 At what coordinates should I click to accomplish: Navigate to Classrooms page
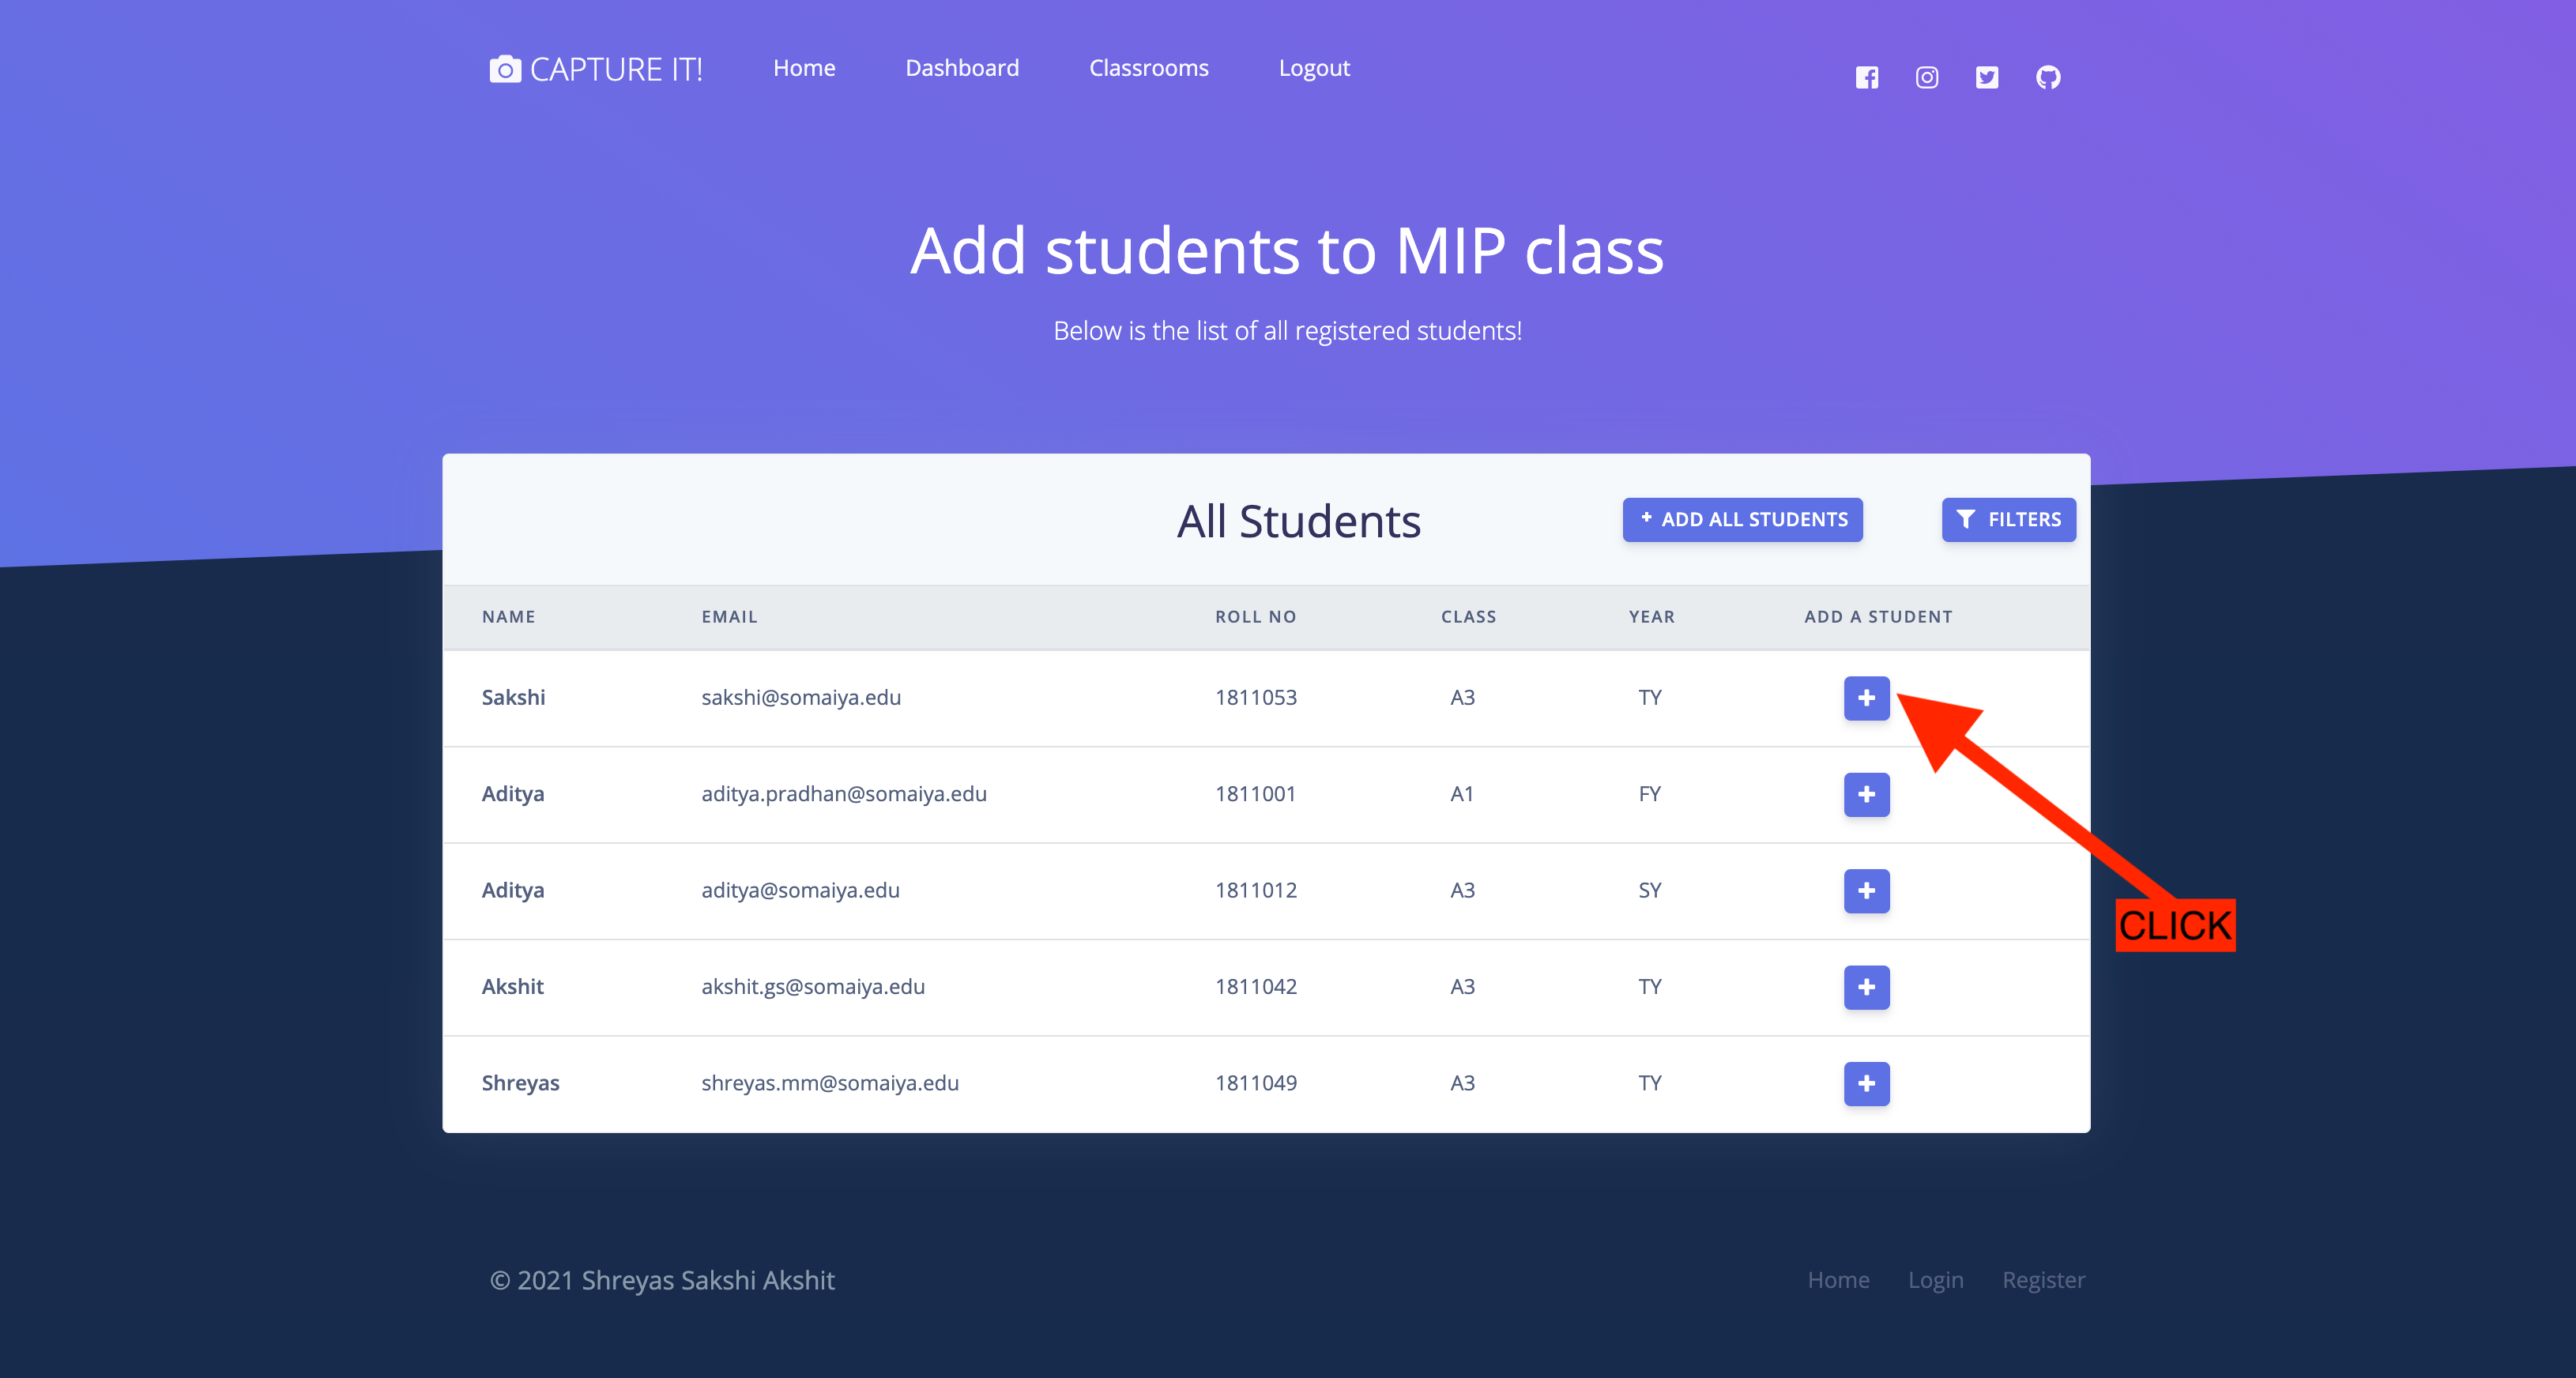click(1148, 68)
